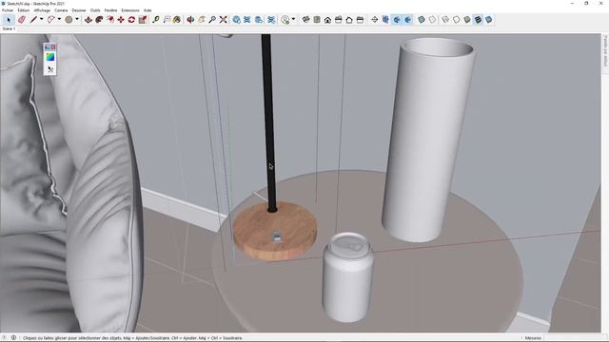Toggle Back Edges style
Viewport: 609px width, 342px height.
point(432,19)
